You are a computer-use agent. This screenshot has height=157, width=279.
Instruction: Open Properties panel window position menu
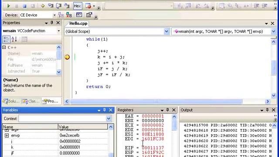pyautogui.click(x=46, y=23)
